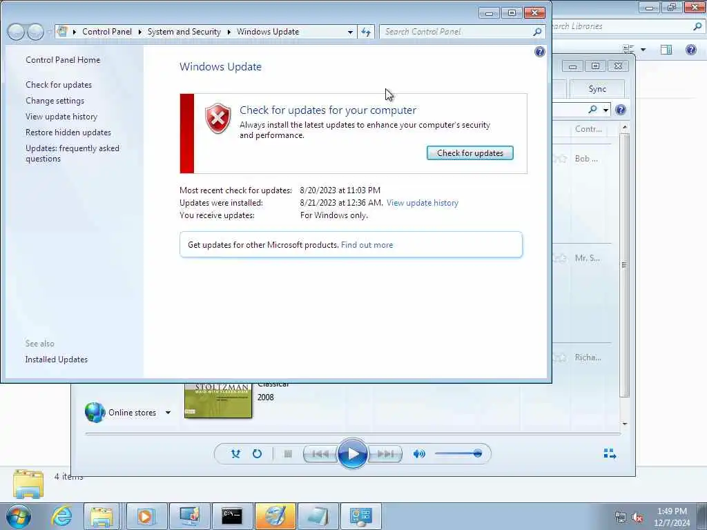Click the taskbar clock showing 1:49 PM
The image size is (707, 530).
[672, 517]
